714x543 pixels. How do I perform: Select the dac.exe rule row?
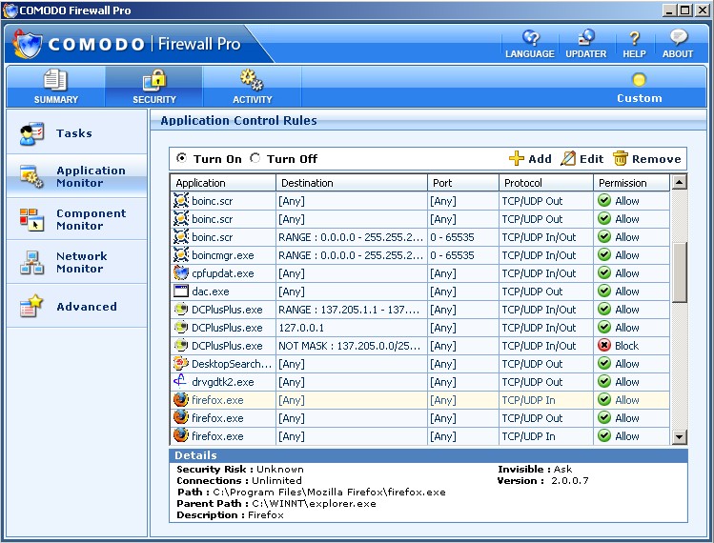pos(419,292)
